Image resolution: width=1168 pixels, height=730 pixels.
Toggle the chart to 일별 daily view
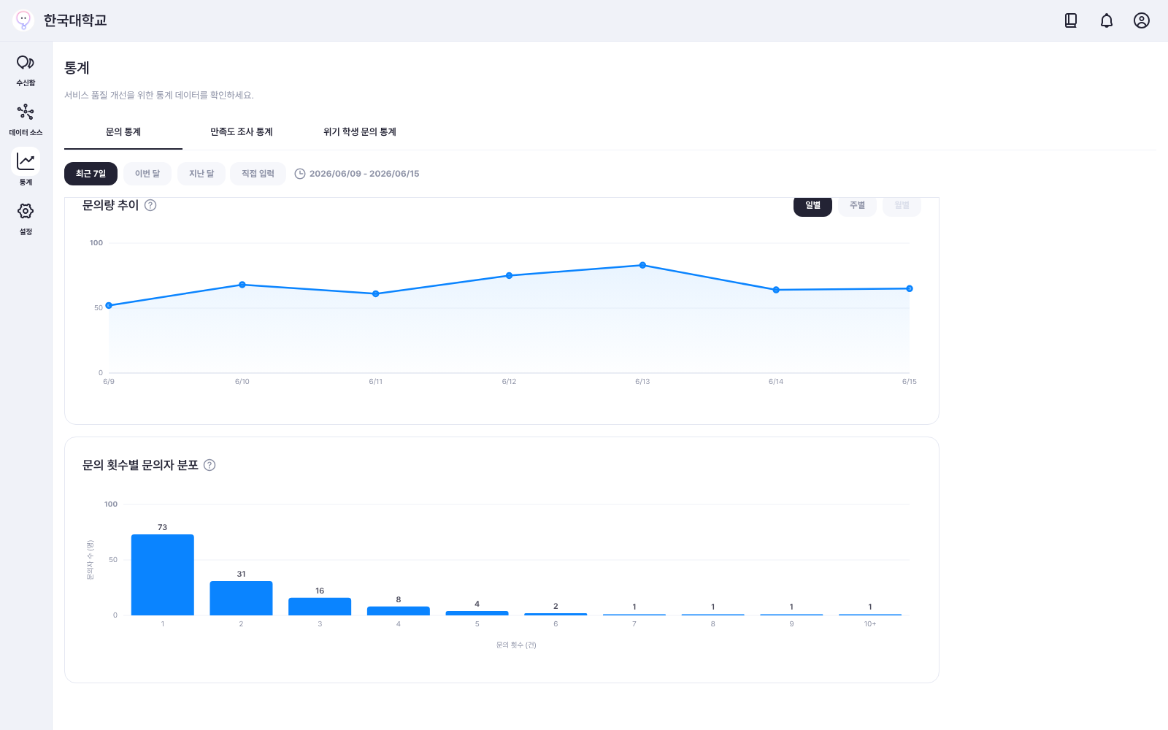click(x=812, y=205)
